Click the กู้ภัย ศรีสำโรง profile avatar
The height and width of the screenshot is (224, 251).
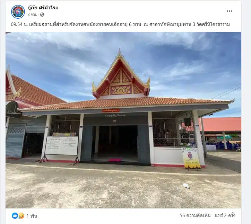coord(18,11)
